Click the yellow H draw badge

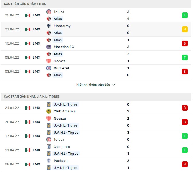tap(185, 29)
